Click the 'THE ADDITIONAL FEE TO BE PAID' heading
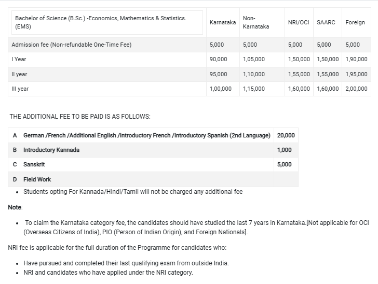 [80, 117]
